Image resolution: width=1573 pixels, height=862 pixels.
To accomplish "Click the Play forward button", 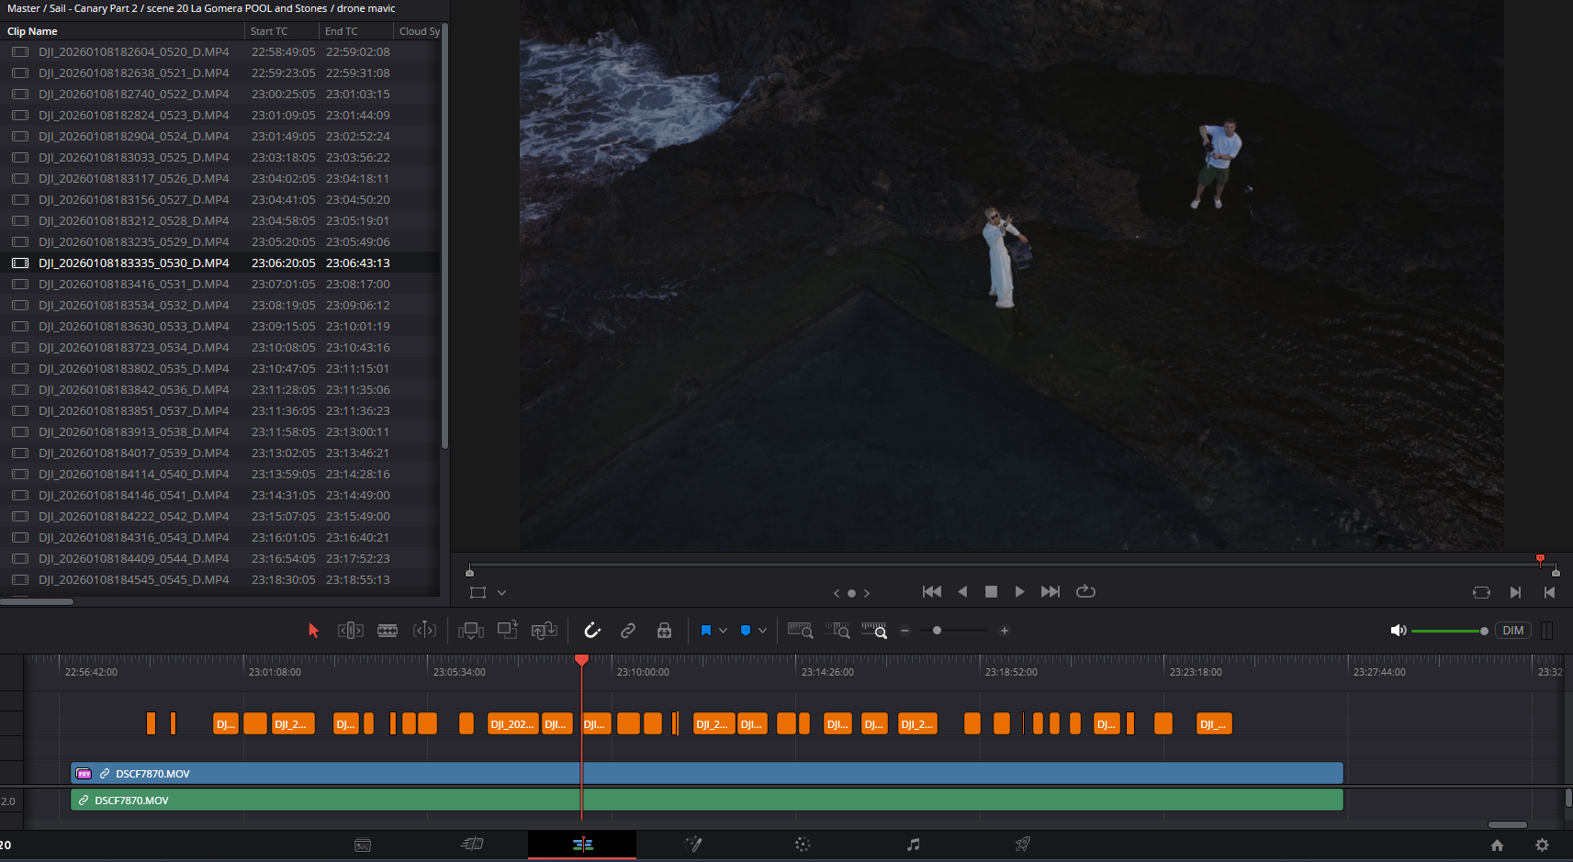I will pos(1019,592).
